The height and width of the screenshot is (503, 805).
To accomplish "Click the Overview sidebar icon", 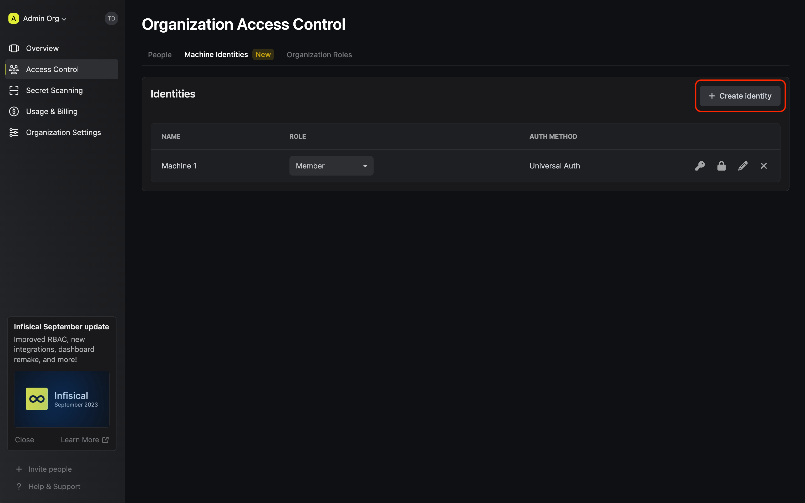I will [x=14, y=48].
